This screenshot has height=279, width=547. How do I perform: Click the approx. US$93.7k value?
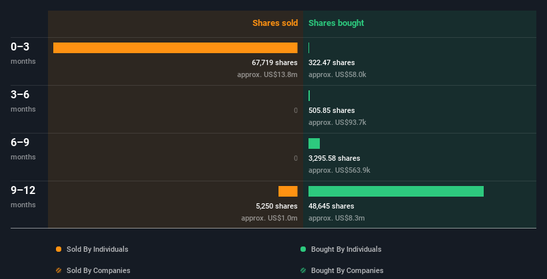tap(337, 122)
